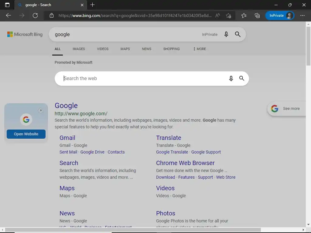Open the Google Support link

[x=206, y=152]
